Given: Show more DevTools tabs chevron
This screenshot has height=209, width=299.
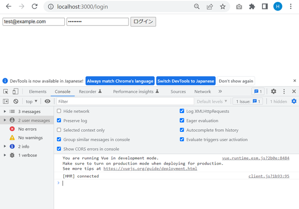Looking at the screenshot, I should click(220, 92).
